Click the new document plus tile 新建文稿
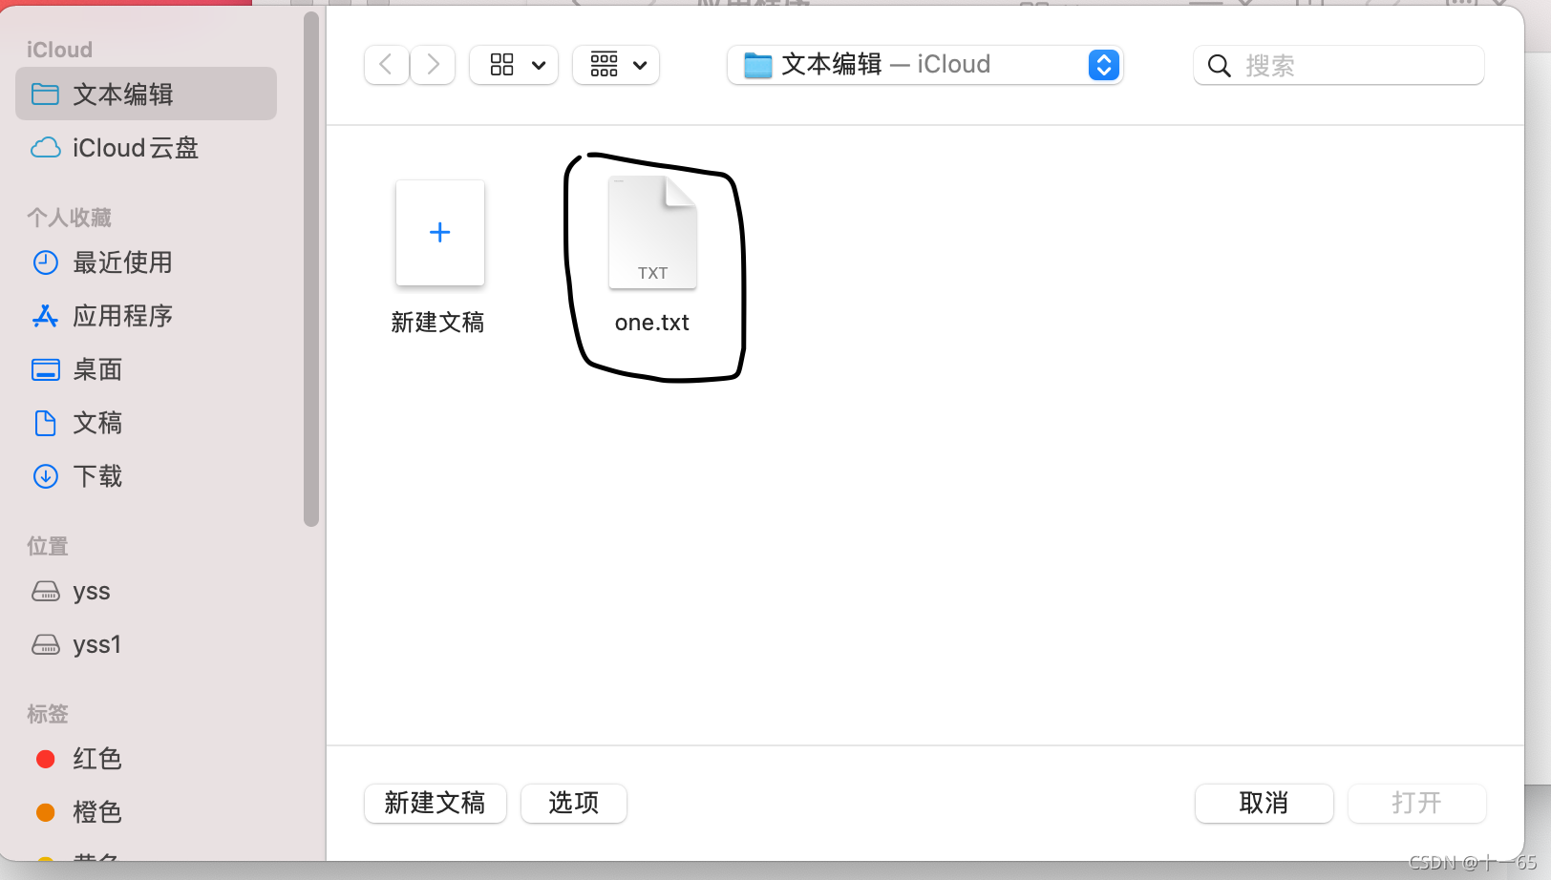Viewport: 1551px width, 880px height. pyautogui.click(x=439, y=232)
